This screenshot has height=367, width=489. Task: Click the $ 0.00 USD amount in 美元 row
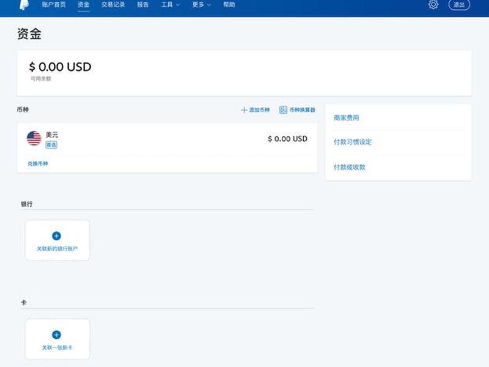pyautogui.click(x=287, y=139)
